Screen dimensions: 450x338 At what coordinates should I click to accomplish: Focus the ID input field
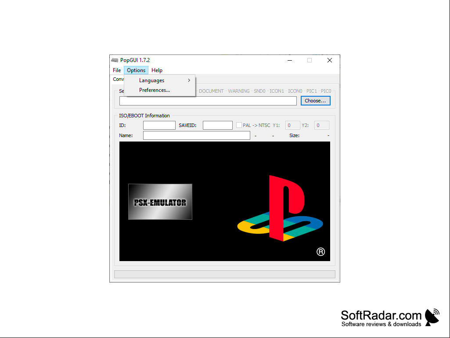(x=159, y=125)
